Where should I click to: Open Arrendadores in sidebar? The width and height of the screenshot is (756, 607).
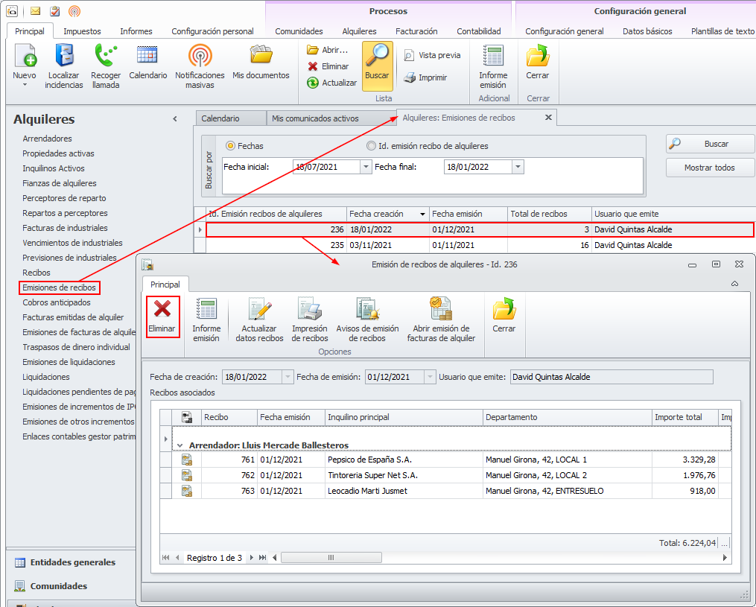click(x=47, y=139)
